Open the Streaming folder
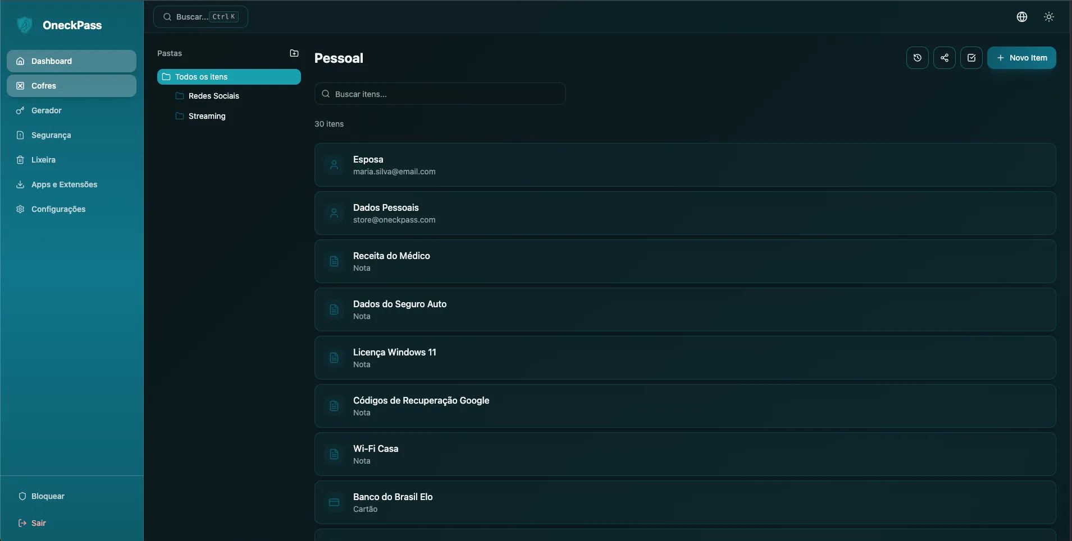This screenshot has width=1072, height=541. coord(207,116)
